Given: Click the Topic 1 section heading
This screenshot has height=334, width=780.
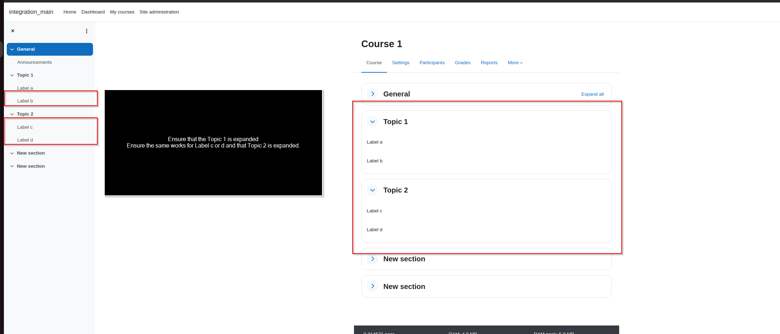Looking at the screenshot, I should (396, 122).
